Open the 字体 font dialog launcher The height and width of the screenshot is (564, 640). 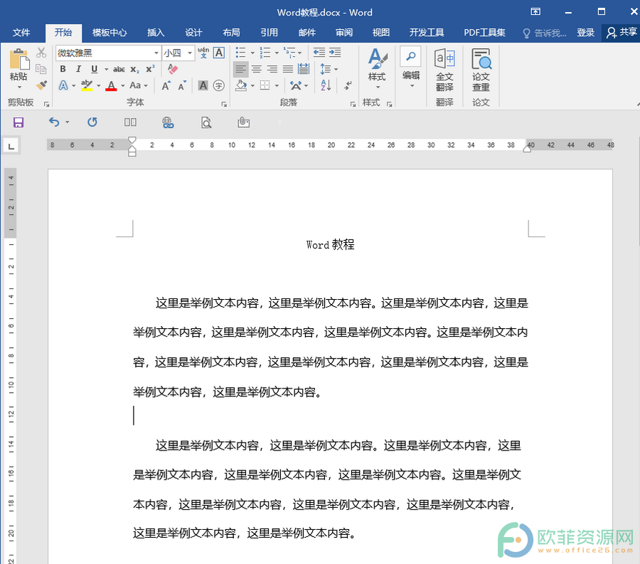click(x=224, y=104)
